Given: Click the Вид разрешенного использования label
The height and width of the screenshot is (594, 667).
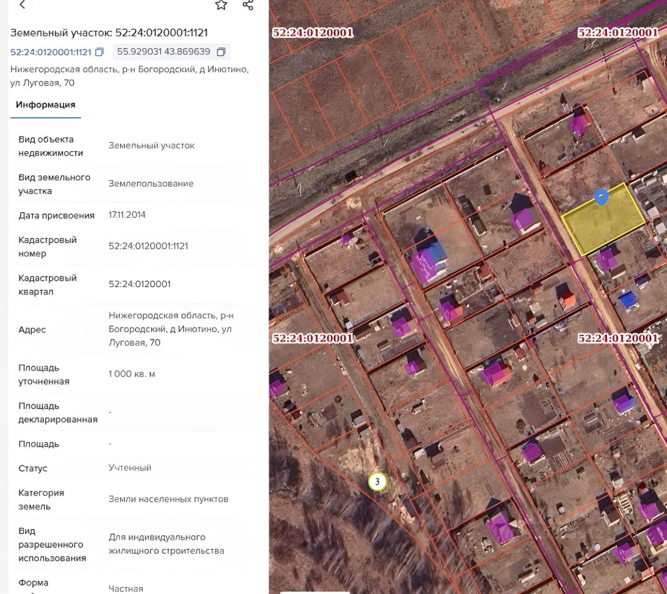Looking at the screenshot, I should (x=52, y=544).
